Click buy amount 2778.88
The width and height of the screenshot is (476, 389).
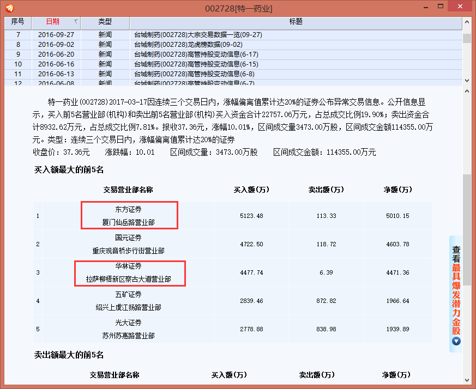(251, 329)
